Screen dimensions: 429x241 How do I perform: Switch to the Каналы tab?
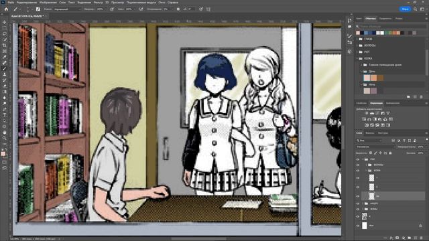click(369, 133)
